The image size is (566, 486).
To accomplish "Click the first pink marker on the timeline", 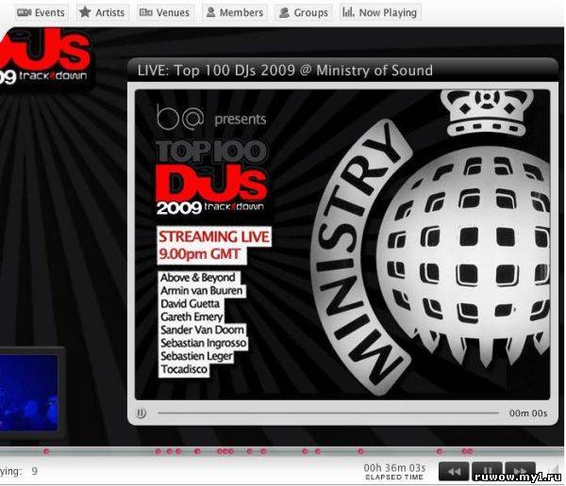I will pyautogui.click(x=46, y=451).
